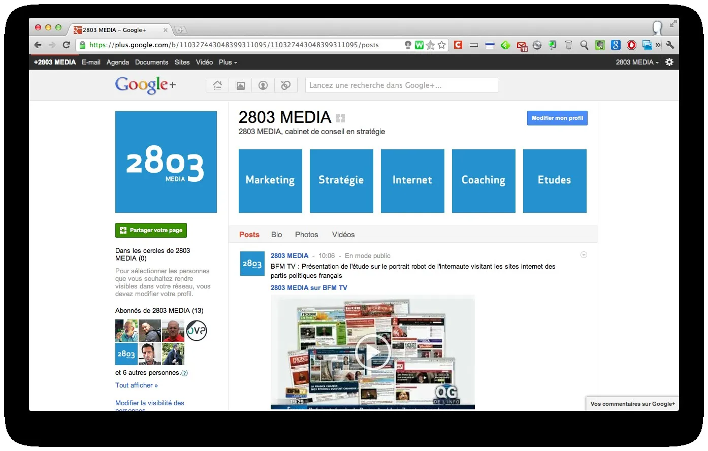
Task: Click the green Feedly extension icon
Action: (x=505, y=45)
